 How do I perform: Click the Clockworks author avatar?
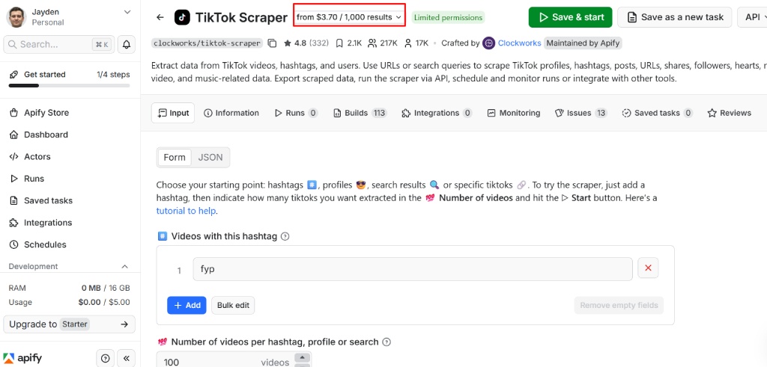point(488,43)
